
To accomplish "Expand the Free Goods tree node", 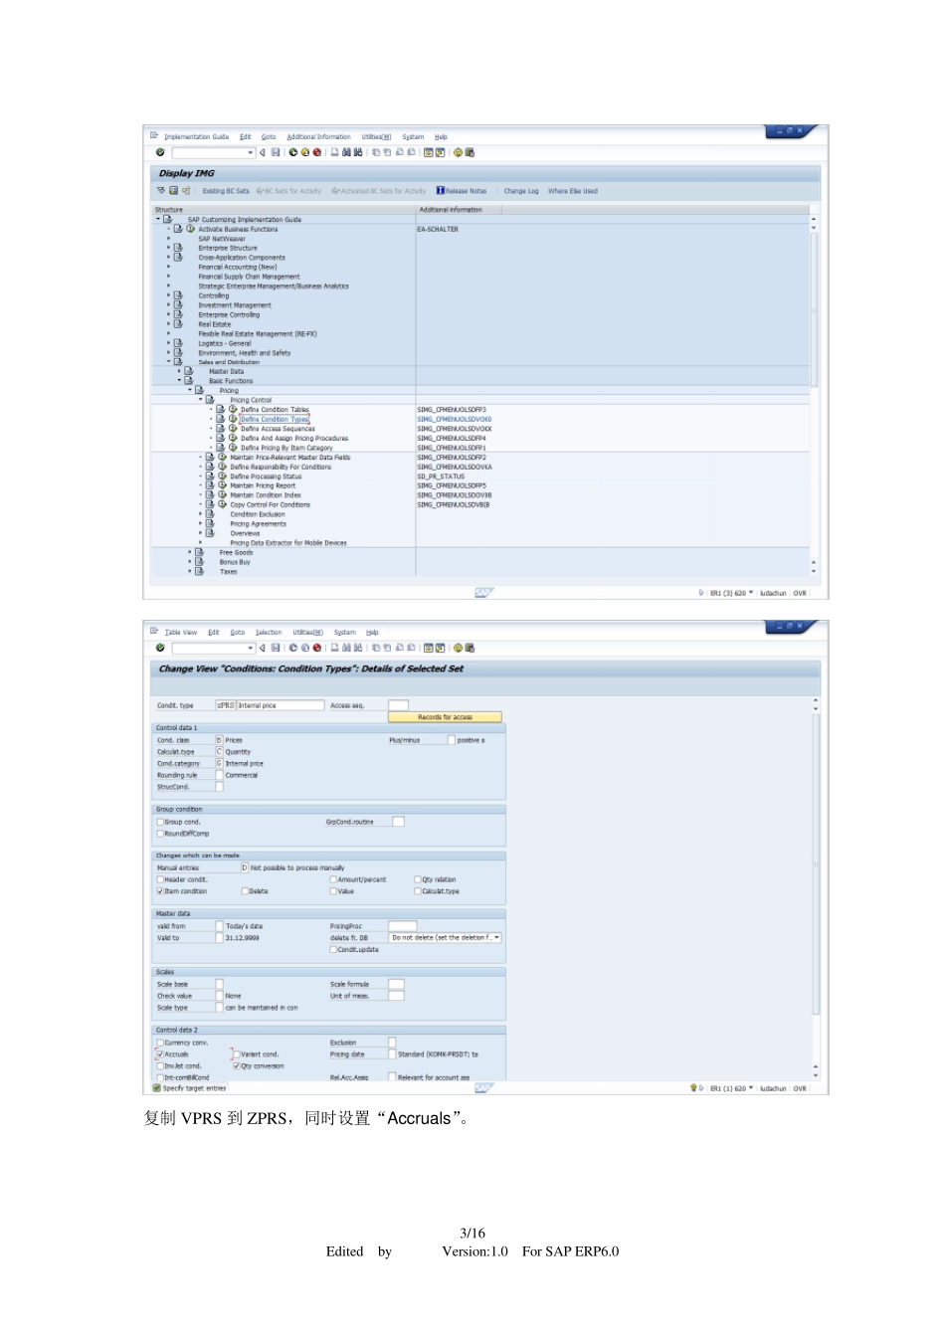I will point(190,552).
